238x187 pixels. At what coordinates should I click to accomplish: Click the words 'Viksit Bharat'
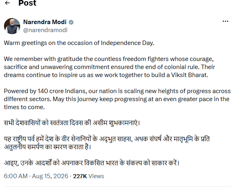(189, 75)
